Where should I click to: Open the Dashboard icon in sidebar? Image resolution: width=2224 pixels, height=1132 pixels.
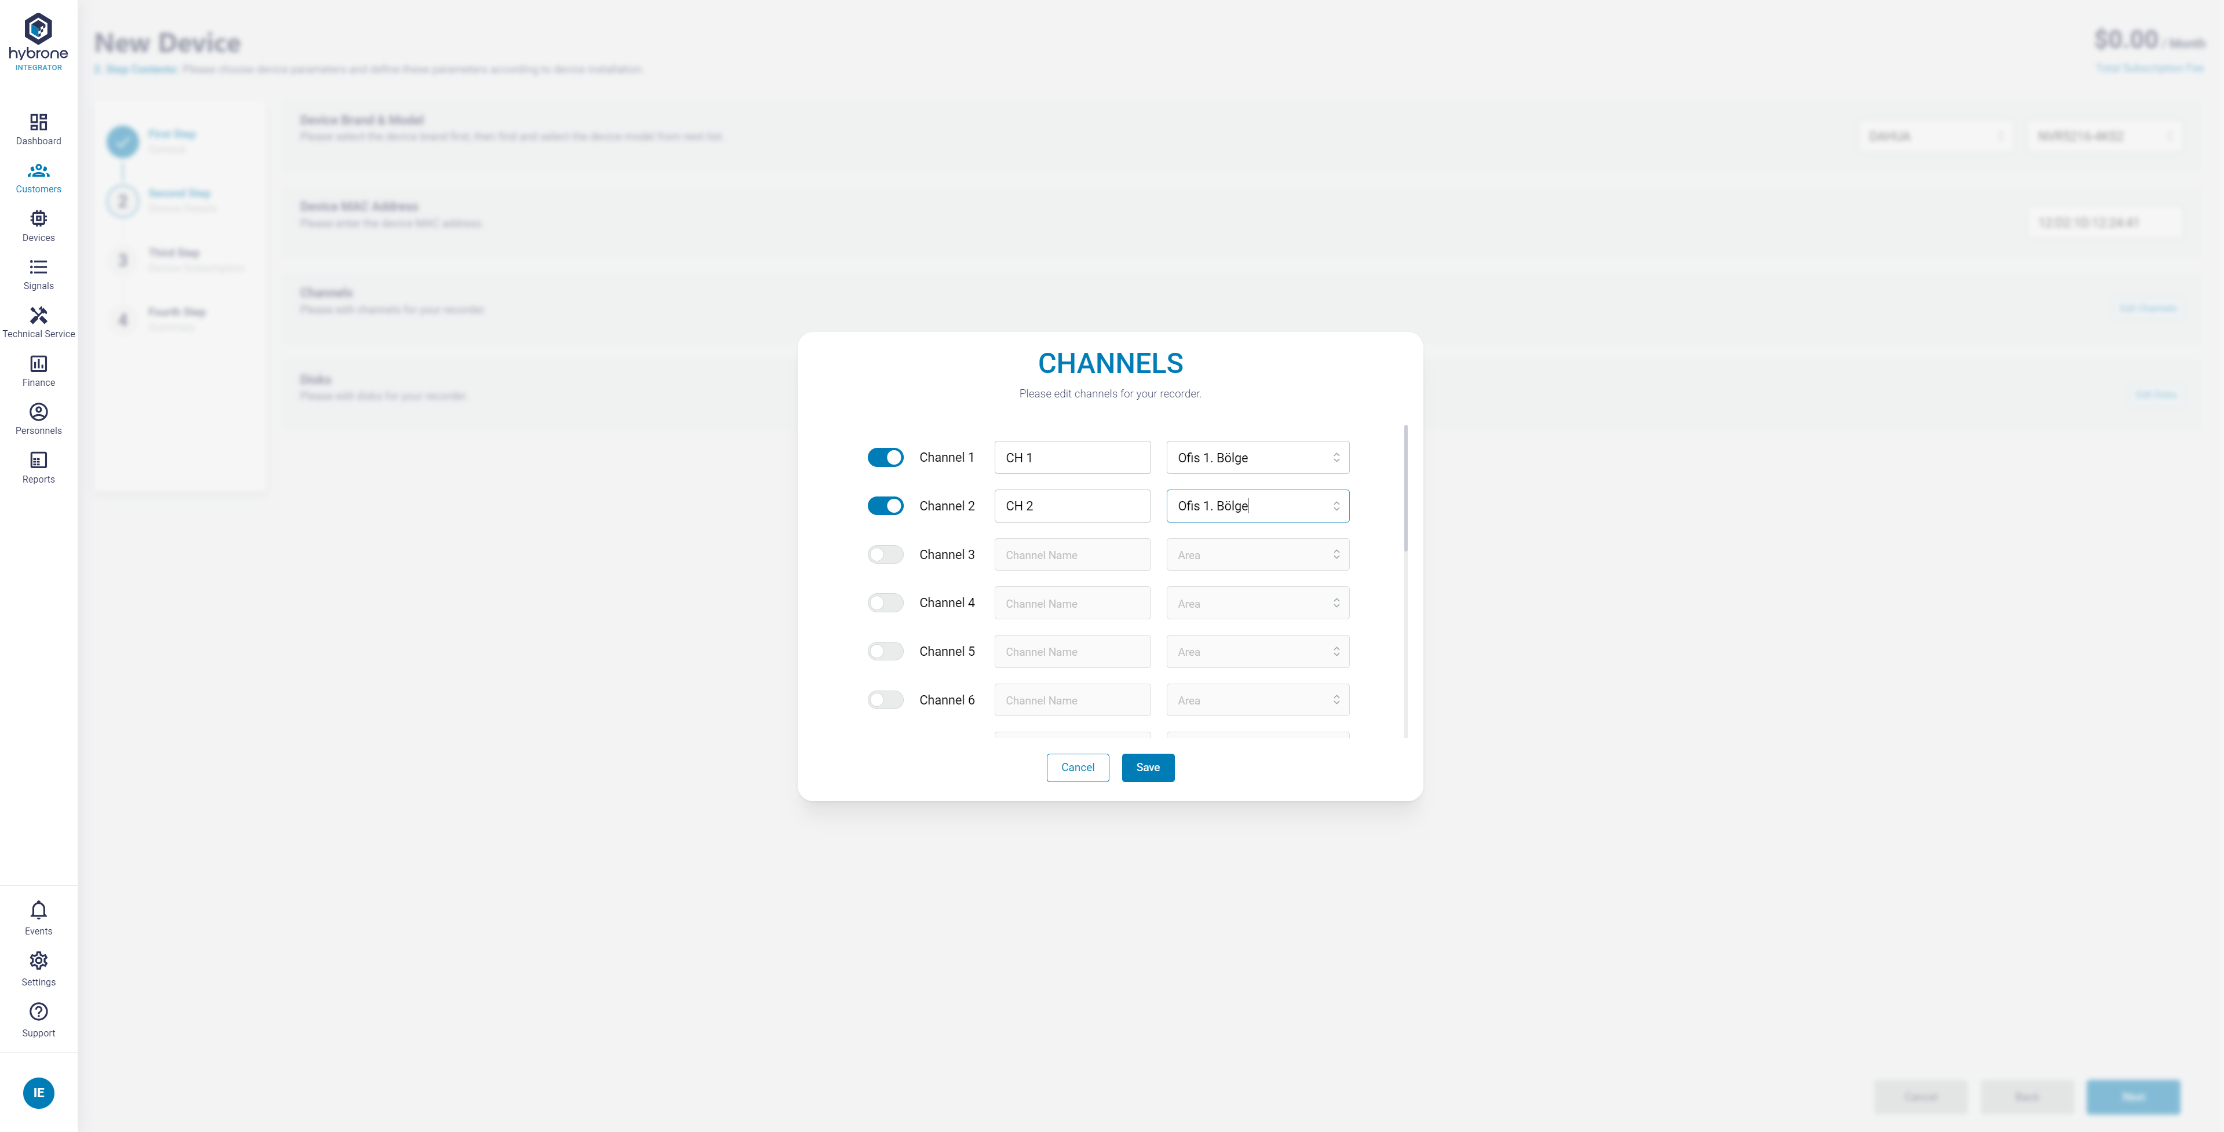click(x=38, y=122)
